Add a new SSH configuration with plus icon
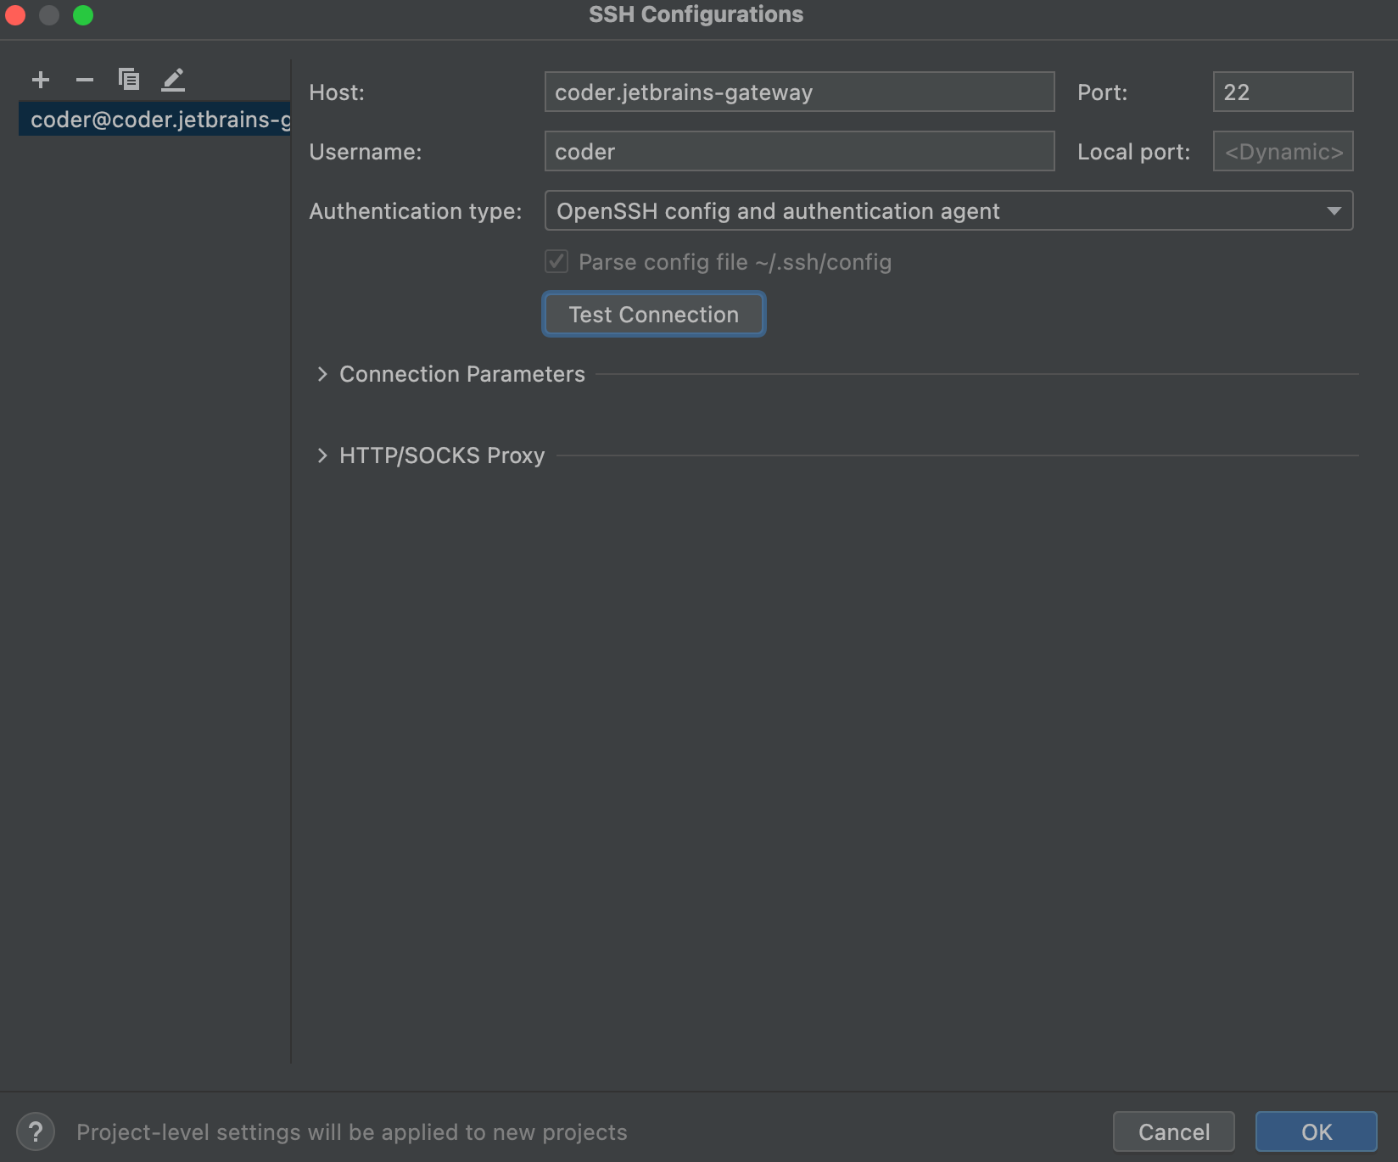The image size is (1398, 1162). 40,79
